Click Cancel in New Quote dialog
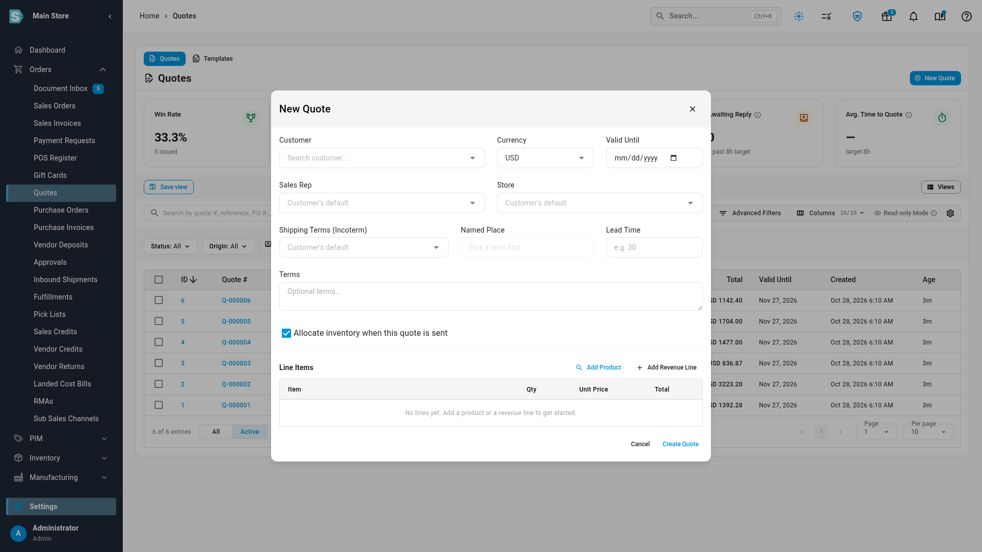982x552 pixels. (640, 444)
